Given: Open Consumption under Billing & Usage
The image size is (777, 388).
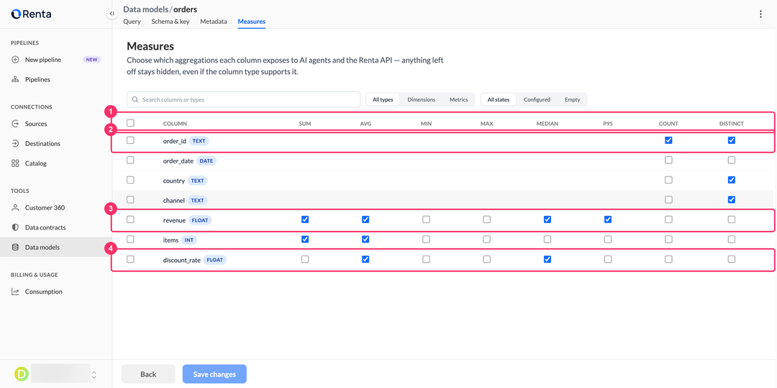Looking at the screenshot, I should (44, 292).
